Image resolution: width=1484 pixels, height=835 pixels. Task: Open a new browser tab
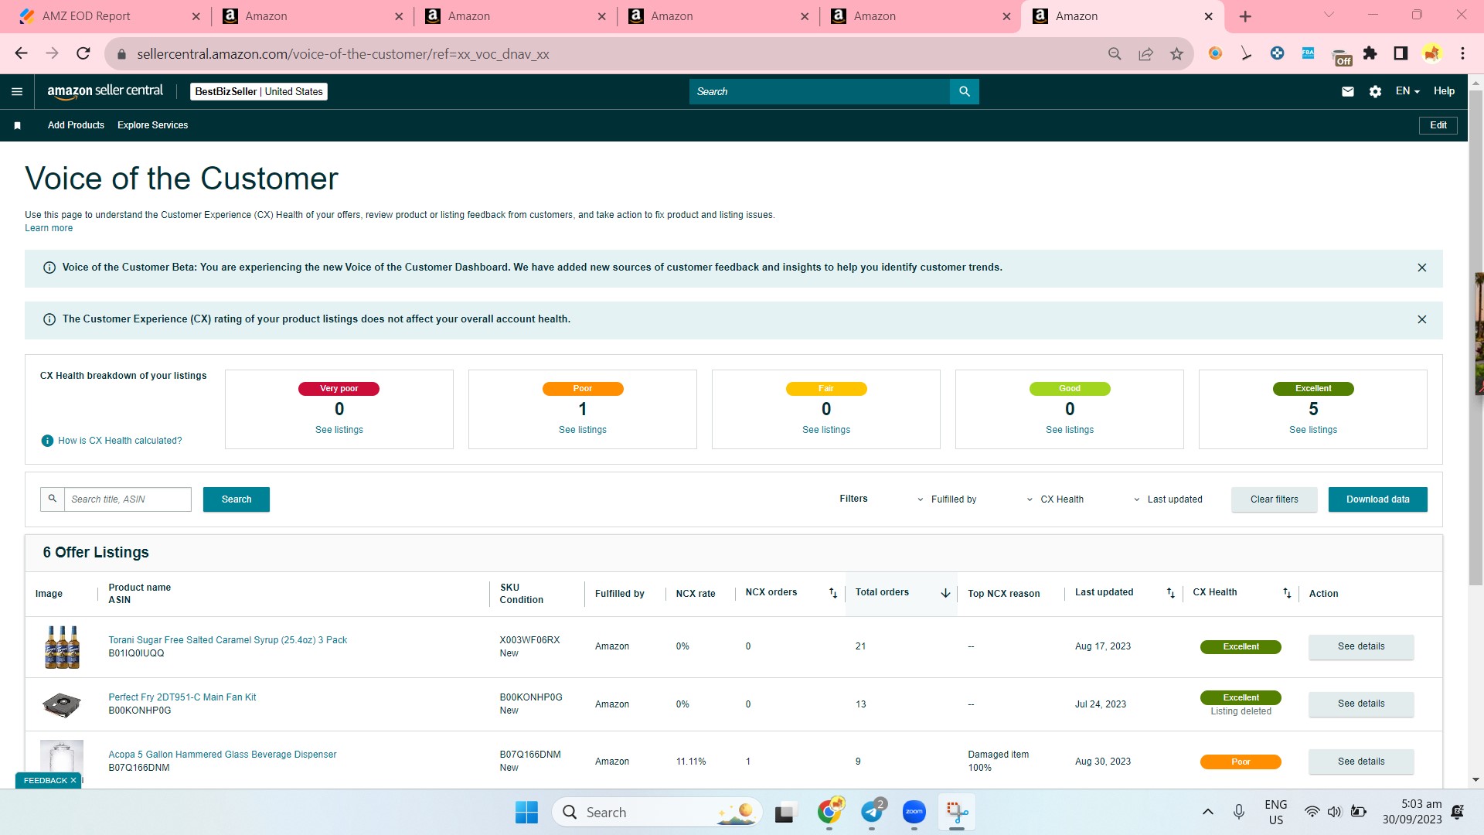click(x=1244, y=16)
